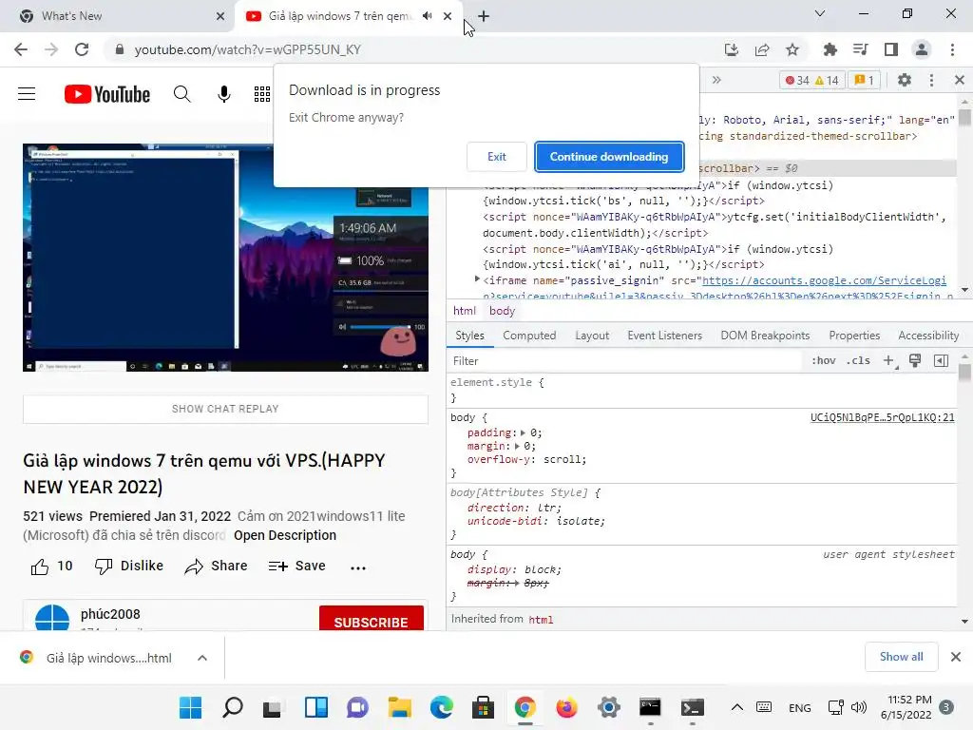The image size is (973, 730).
Task: Open the accounts.google.com ServiceLogin link
Action: (824, 280)
